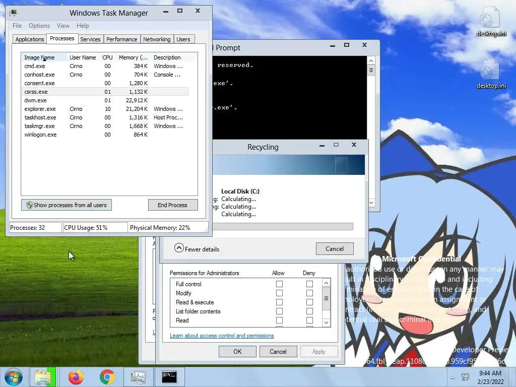Screen dimensions: 516x387
Task: Select the winlogon.exe process row
Action: pos(105,135)
